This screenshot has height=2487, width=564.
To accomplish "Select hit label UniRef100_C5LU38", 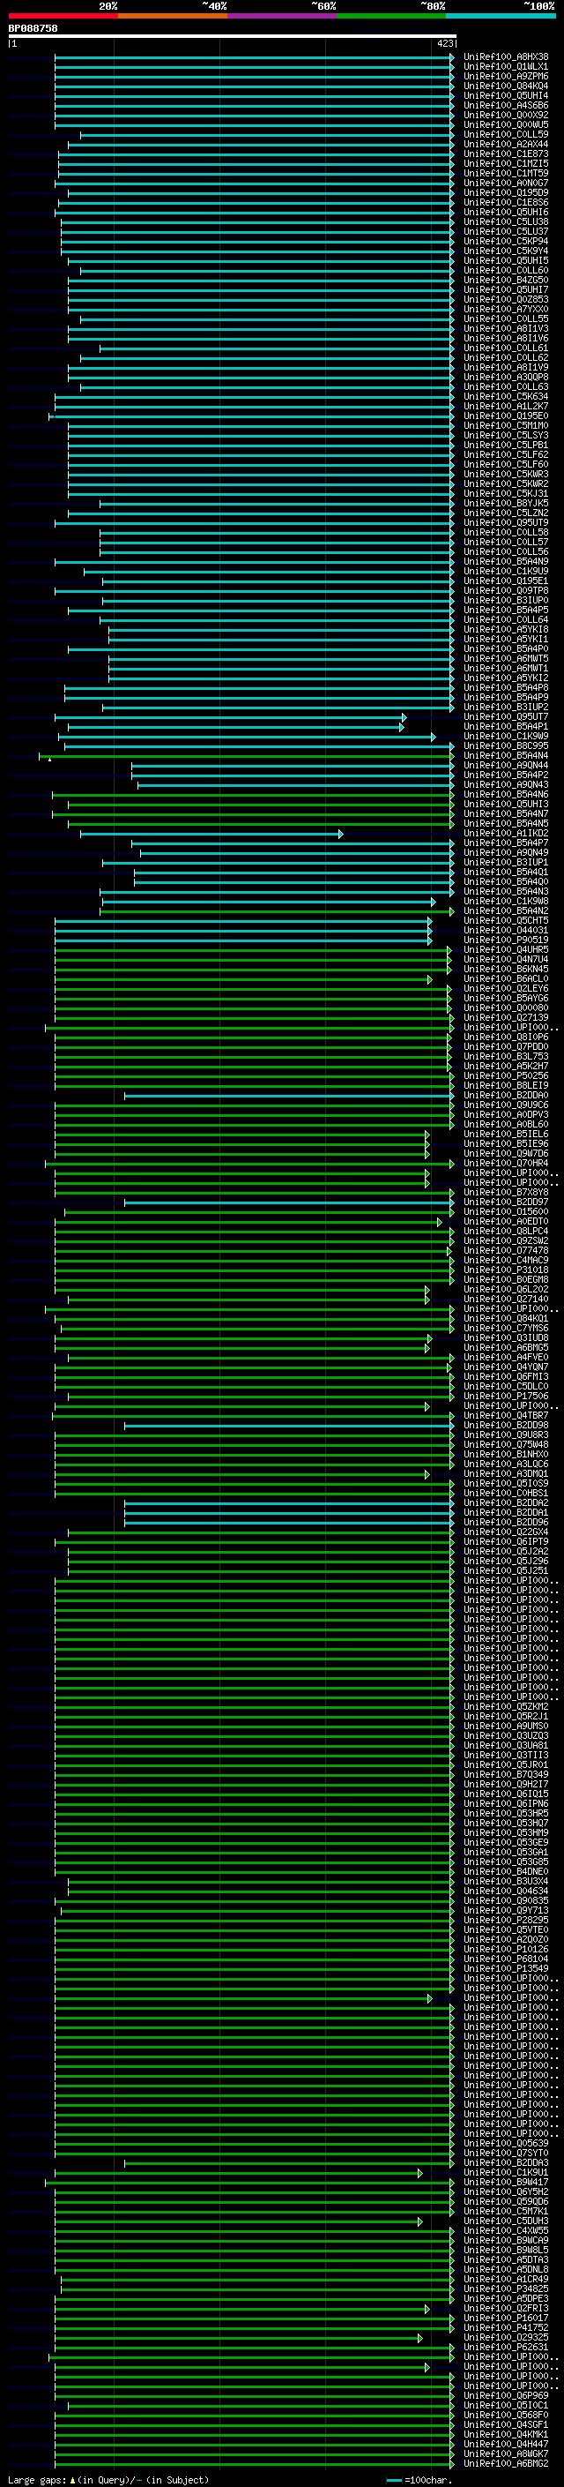I will point(506,222).
